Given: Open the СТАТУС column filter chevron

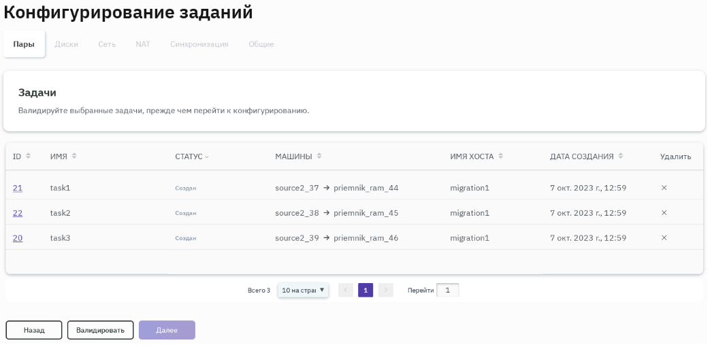Looking at the screenshot, I should click(207, 157).
